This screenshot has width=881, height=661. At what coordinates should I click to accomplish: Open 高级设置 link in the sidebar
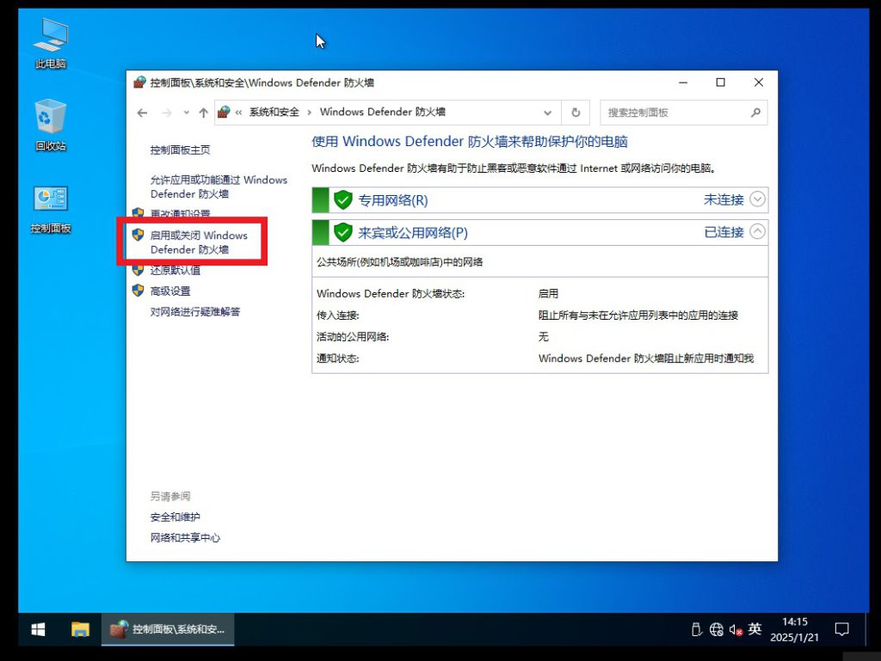tap(170, 291)
